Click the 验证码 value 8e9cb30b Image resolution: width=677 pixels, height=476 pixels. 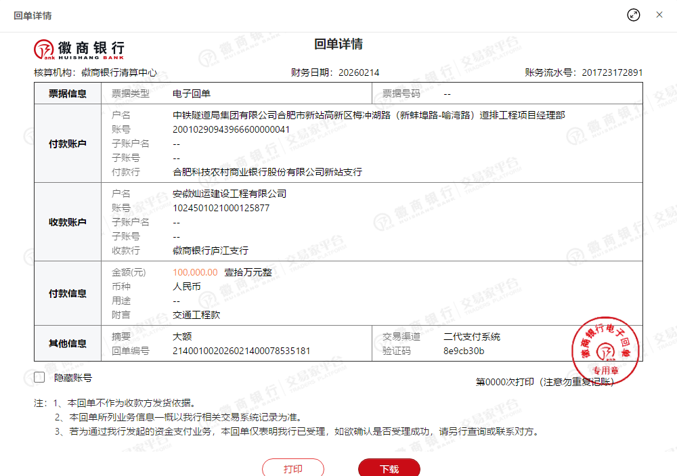click(464, 351)
